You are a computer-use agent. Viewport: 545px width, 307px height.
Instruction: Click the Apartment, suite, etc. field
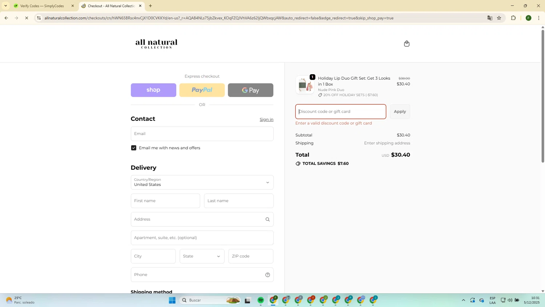coord(202,238)
